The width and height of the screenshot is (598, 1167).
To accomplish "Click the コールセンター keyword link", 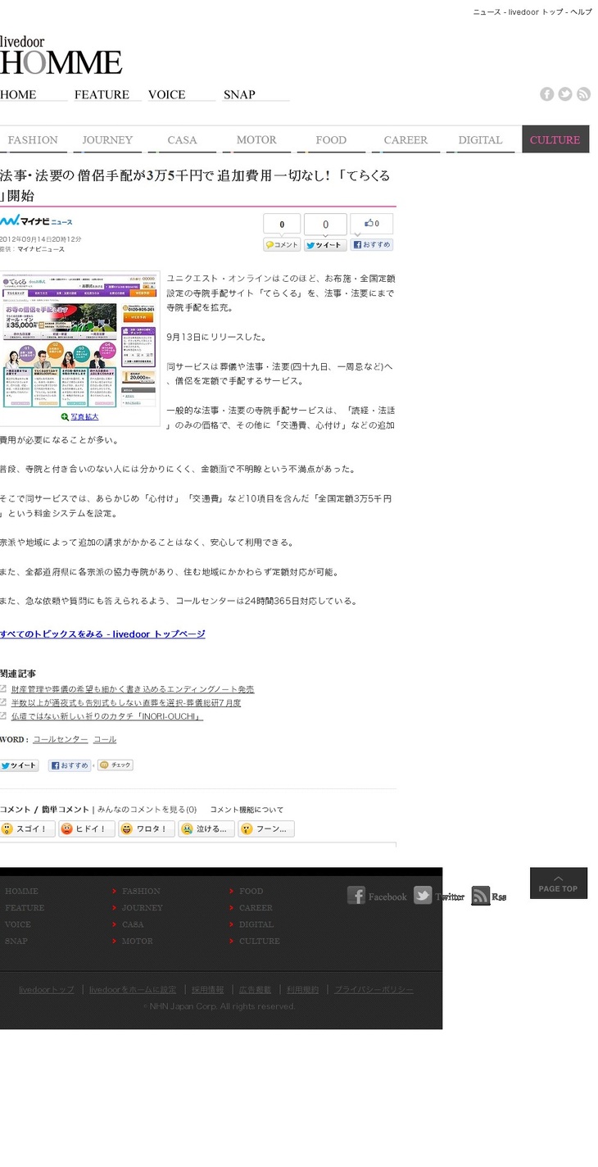I will click(61, 739).
